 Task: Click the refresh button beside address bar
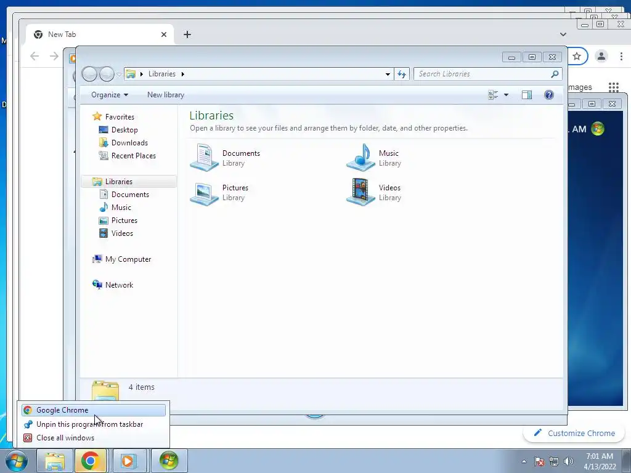pos(402,74)
